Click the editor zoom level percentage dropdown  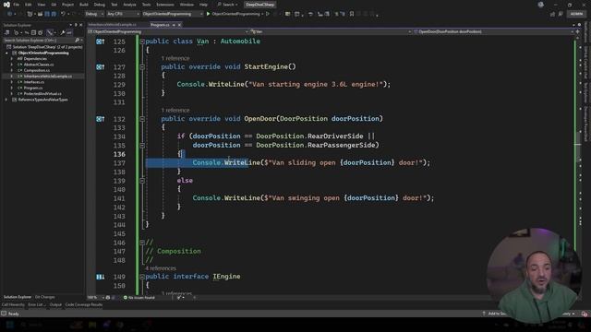coord(96,298)
